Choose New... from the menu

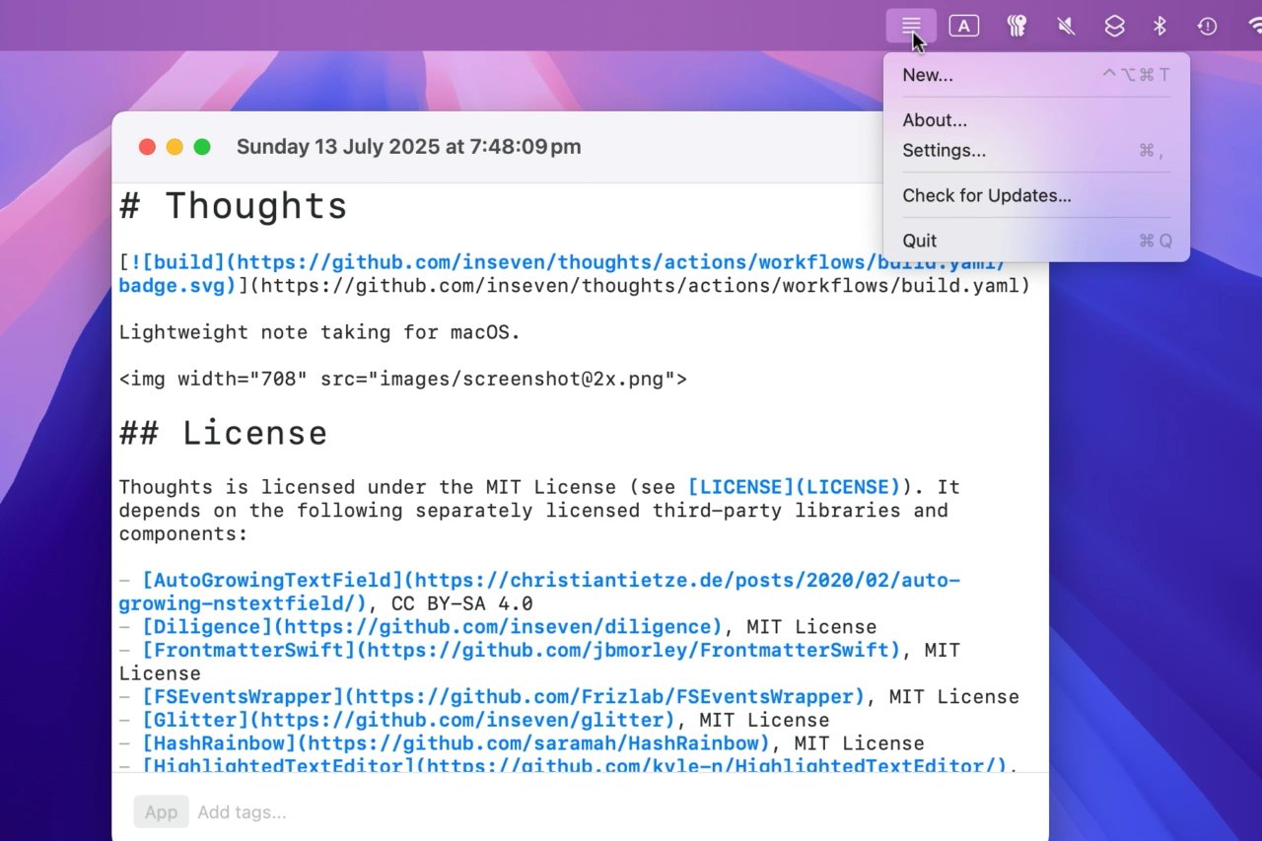[x=928, y=75]
